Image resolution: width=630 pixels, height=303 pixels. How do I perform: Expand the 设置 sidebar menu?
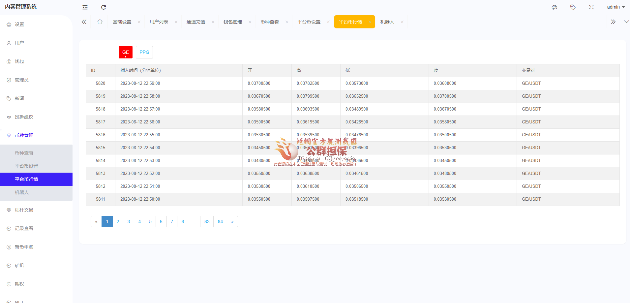36,24
